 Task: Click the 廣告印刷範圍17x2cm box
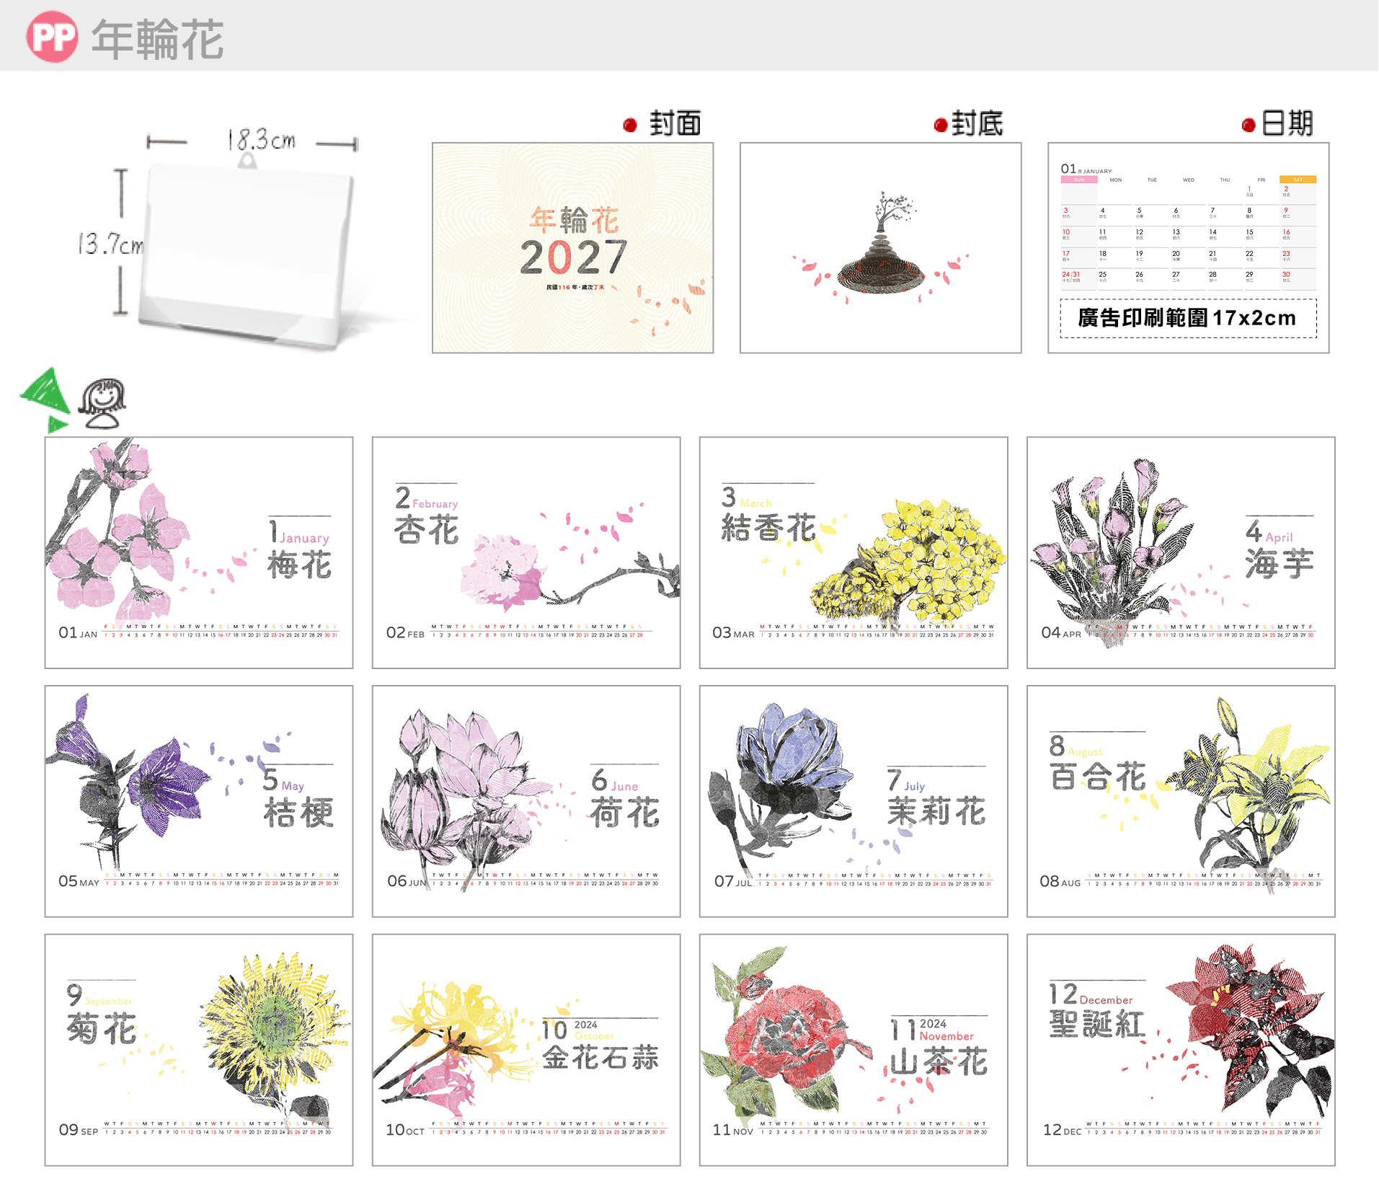coord(1188,318)
